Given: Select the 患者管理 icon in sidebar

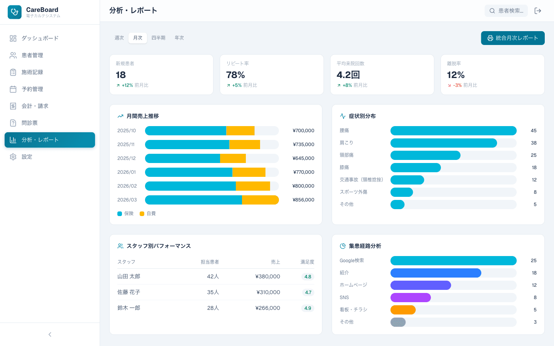Looking at the screenshot, I should point(12,55).
